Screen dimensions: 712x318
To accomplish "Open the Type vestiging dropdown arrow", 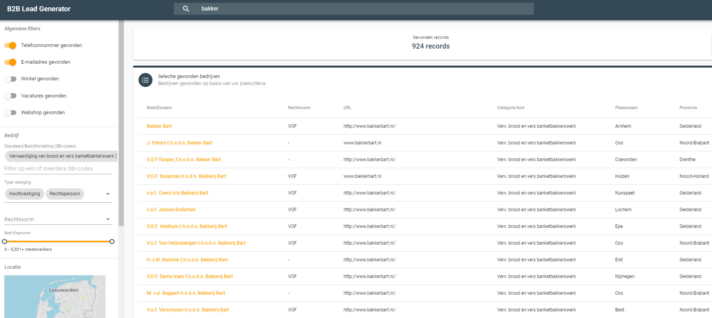I will pyautogui.click(x=108, y=194).
